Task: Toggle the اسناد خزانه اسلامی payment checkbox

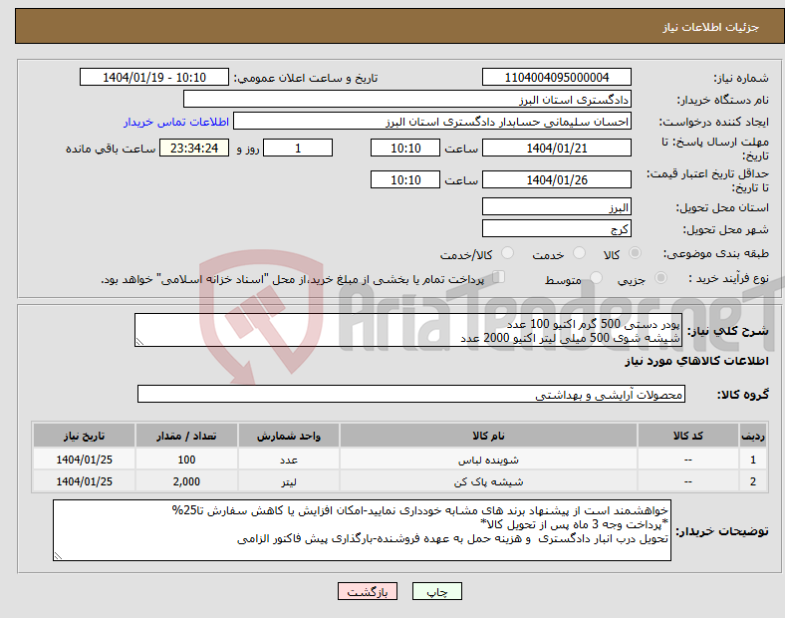Action: 499,277
